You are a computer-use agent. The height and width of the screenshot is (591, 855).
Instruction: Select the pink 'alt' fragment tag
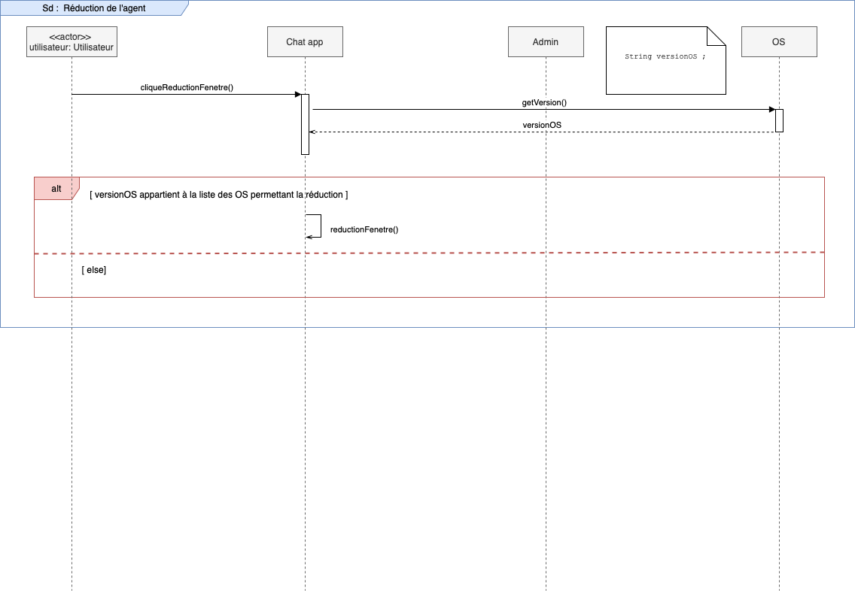coord(56,189)
